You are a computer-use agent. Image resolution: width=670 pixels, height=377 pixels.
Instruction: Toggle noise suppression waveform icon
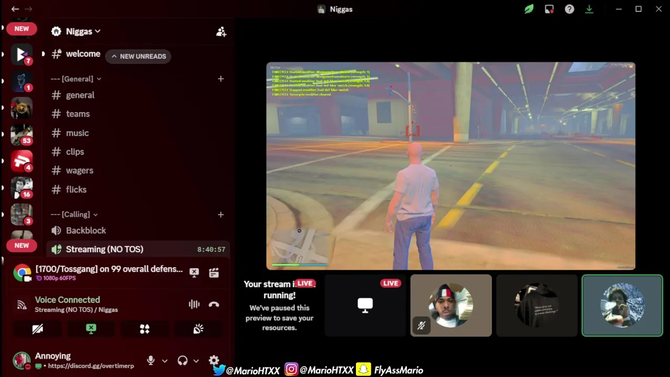coord(194,304)
